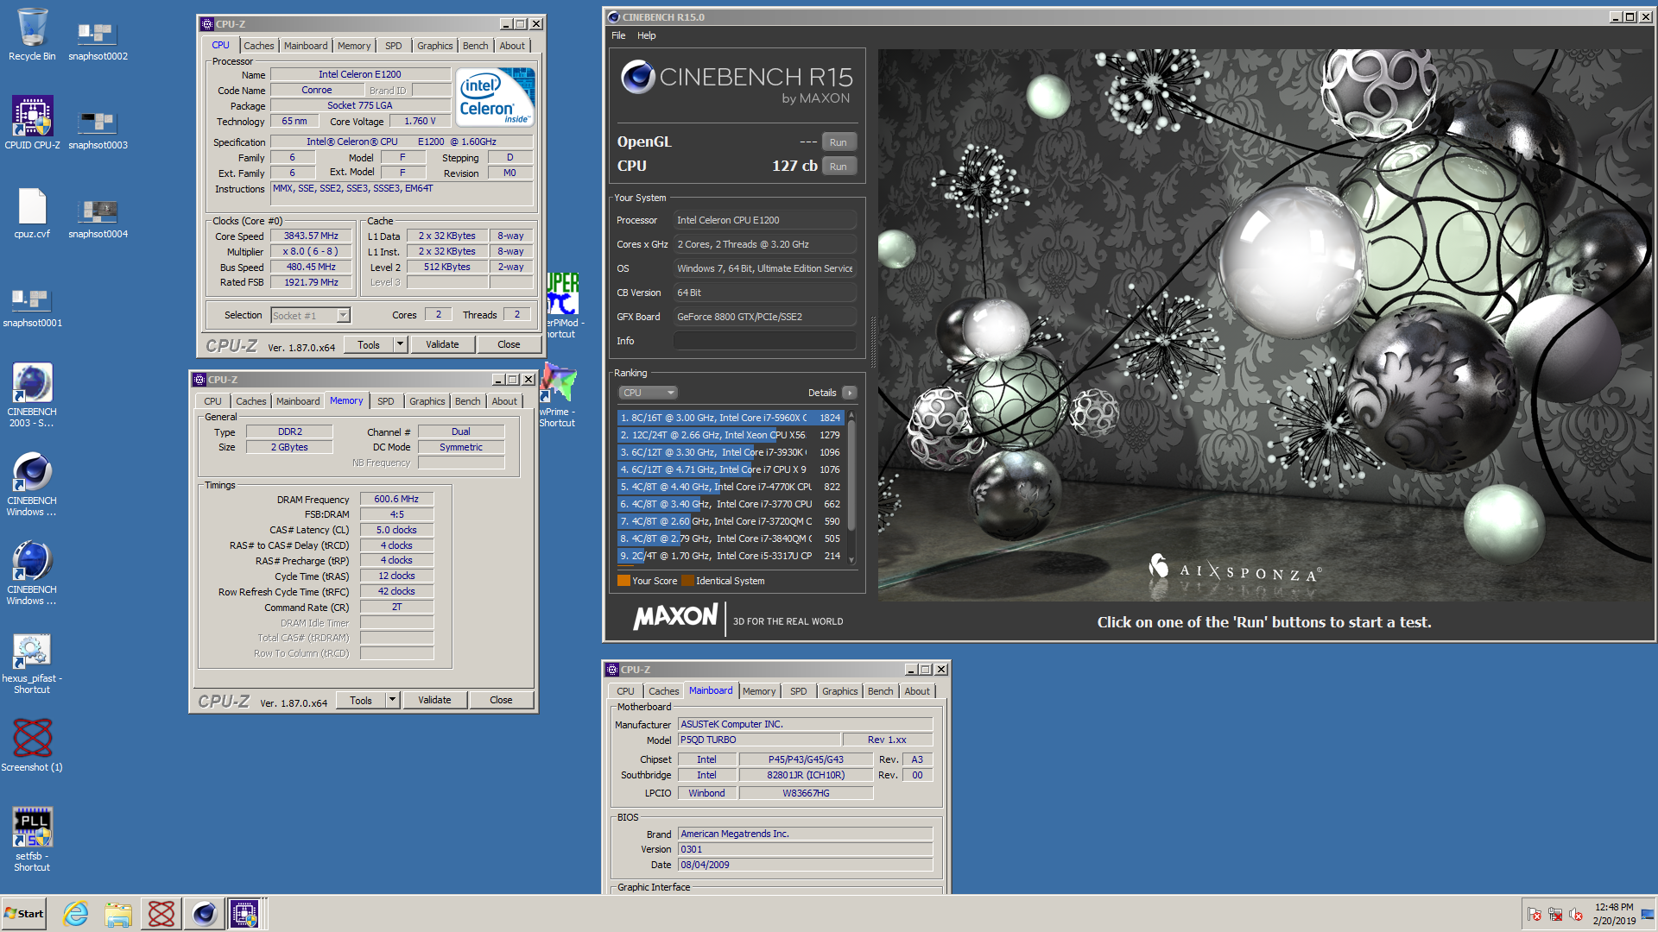Click Close in the top CPU-Z window
The image size is (1658, 932).
click(509, 344)
